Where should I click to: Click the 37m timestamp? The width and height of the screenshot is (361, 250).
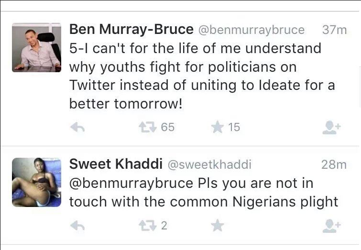tap(334, 30)
